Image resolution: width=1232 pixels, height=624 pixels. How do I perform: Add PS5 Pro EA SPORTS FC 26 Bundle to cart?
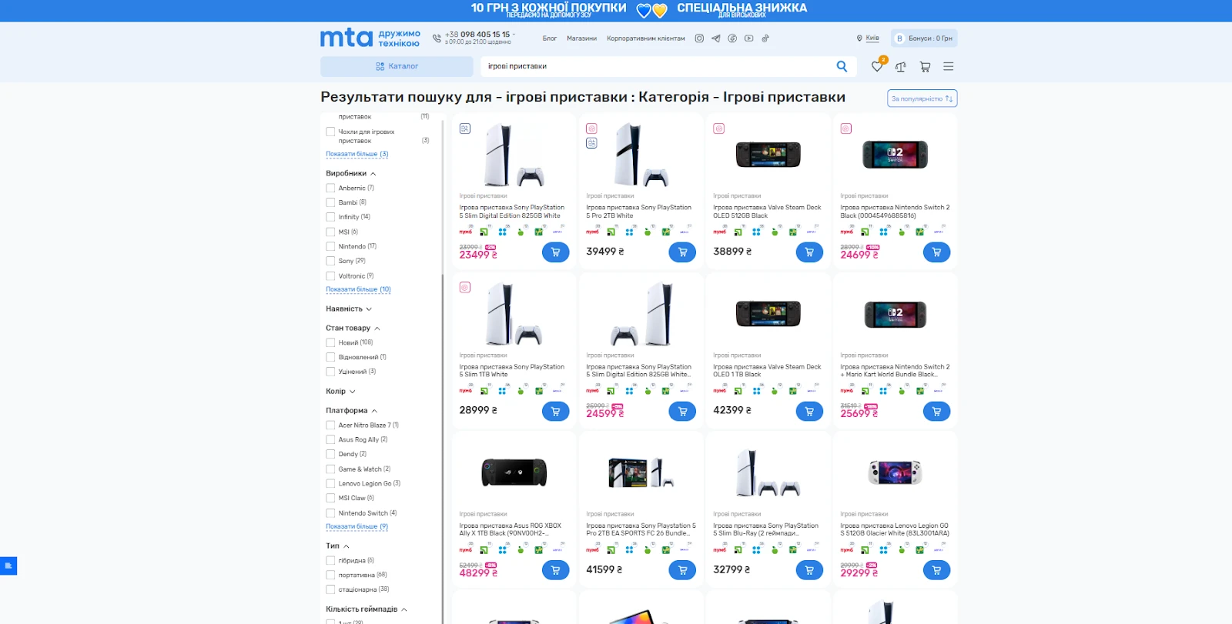tap(682, 570)
